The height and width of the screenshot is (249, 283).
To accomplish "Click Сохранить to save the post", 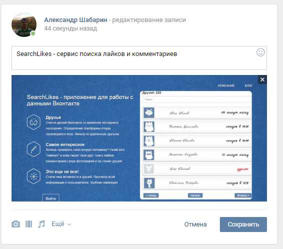I will click(243, 224).
